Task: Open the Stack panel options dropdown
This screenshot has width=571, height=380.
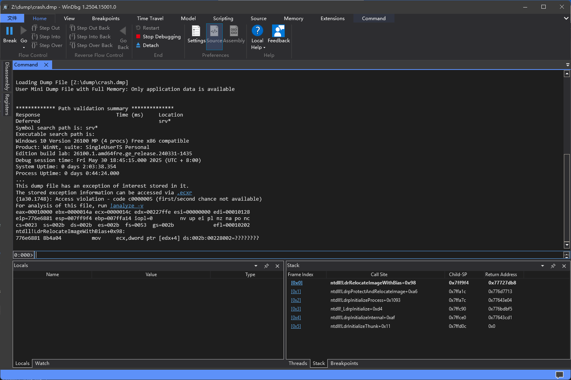Action: (x=543, y=266)
